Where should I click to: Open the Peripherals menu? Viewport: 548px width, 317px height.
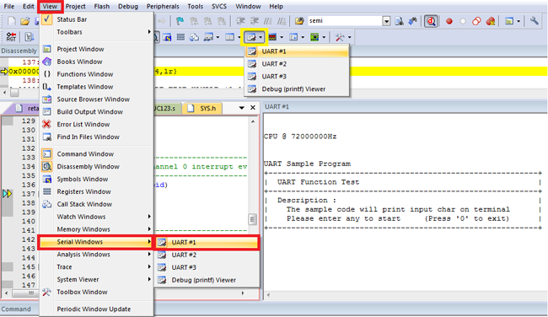(163, 6)
